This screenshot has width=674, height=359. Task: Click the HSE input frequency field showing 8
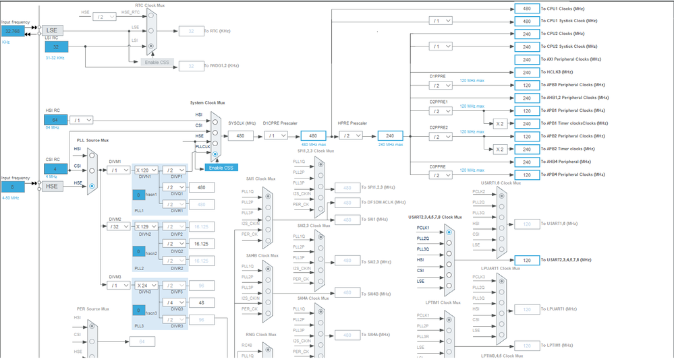[x=13, y=187]
